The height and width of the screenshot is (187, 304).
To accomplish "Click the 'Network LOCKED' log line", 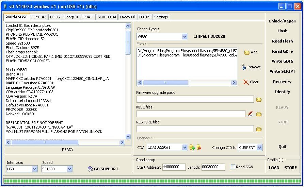I will [x=20, y=114].
